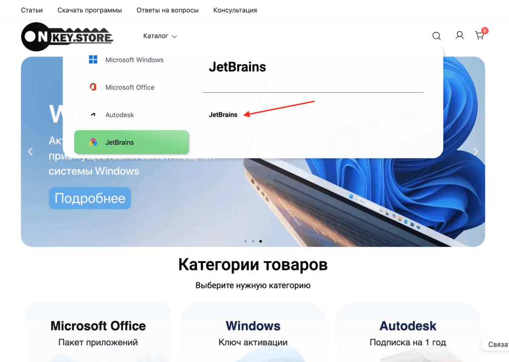
Task: Go to next banner slide arrow
Action: point(476,151)
